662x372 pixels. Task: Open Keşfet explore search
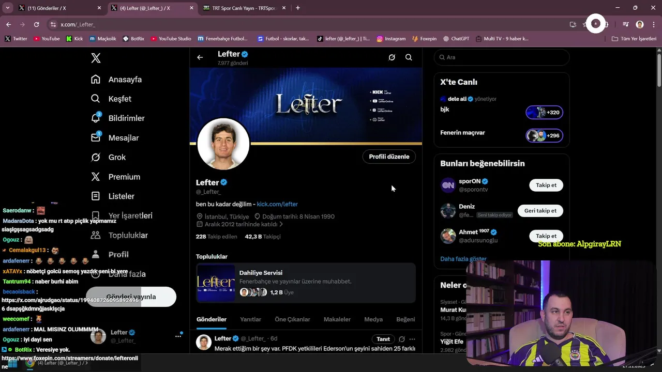111,99
